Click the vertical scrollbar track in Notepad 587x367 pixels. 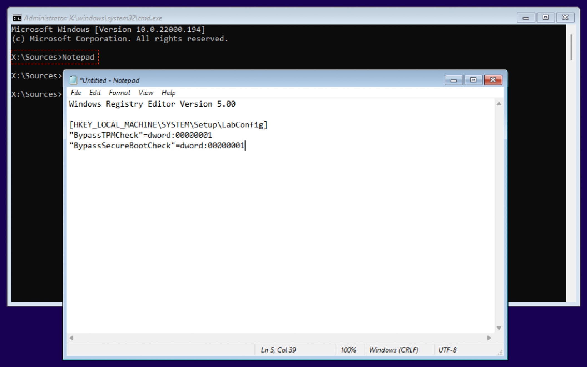pyautogui.click(x=499, y=209)
